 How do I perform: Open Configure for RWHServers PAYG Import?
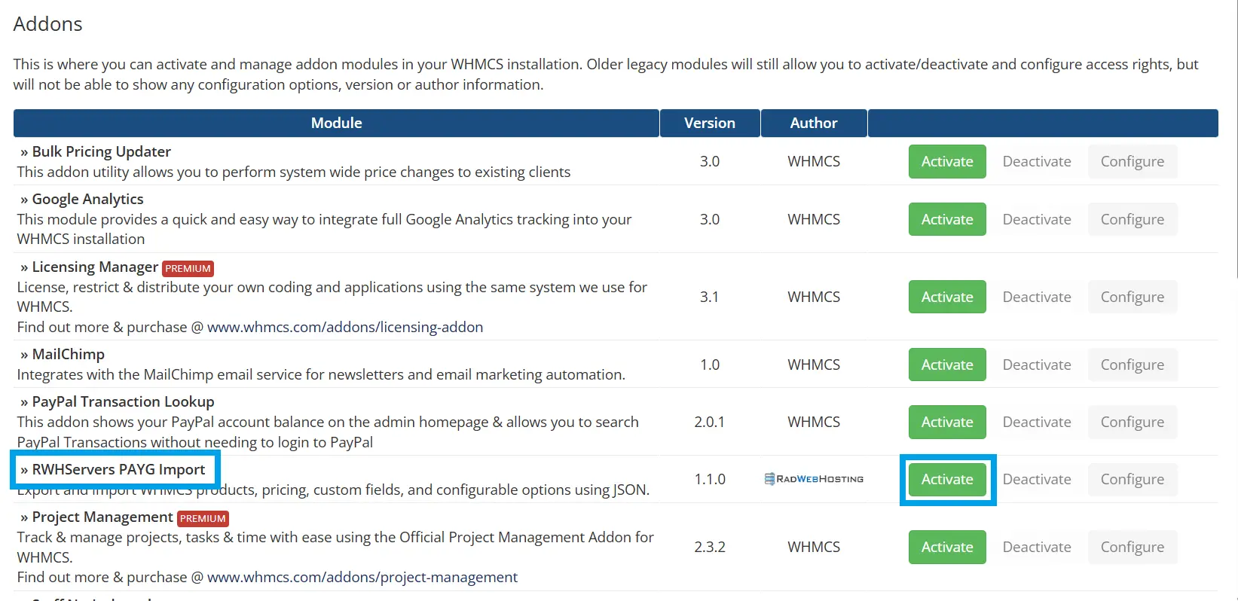(x=1133, y=479)
